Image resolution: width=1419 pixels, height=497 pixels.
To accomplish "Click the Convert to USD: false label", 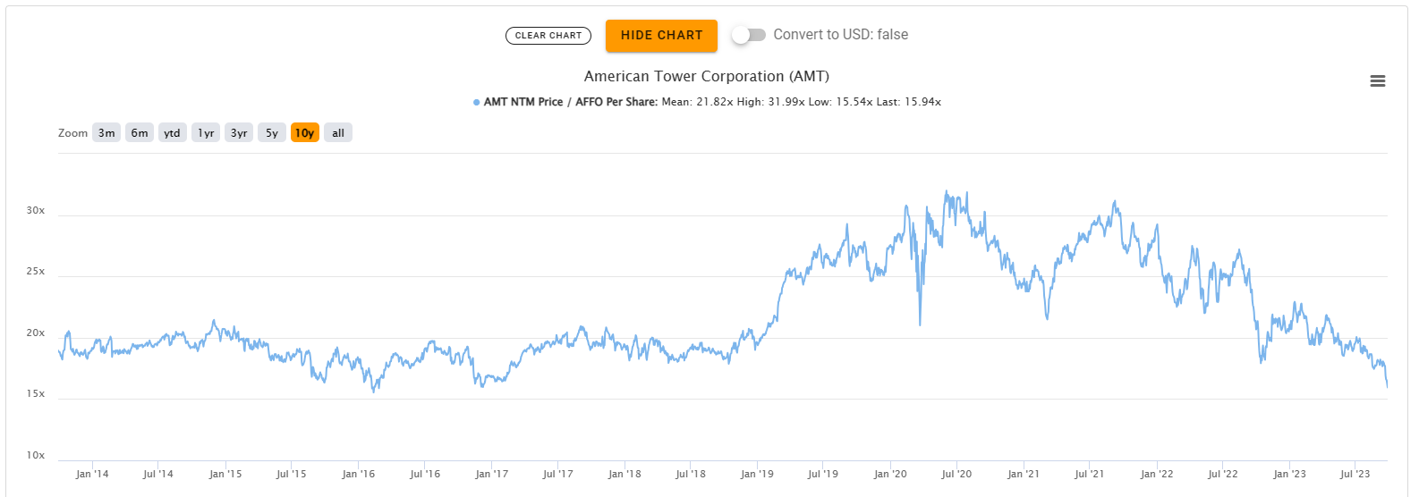I will [x=840, y=35].
